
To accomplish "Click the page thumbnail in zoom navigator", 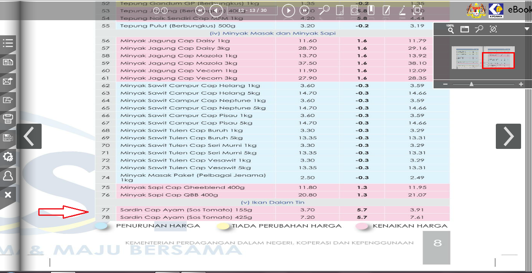I will pos(483,58).
